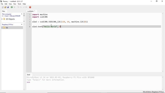Click the lib folder icon
Viewport: 165px width, 93px height.
coord(4,28)
